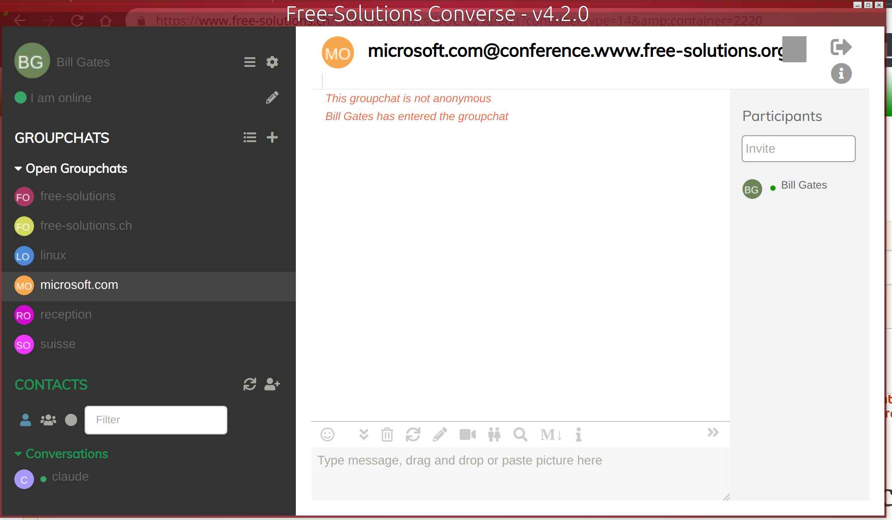Start a video call

click(467, 434)
